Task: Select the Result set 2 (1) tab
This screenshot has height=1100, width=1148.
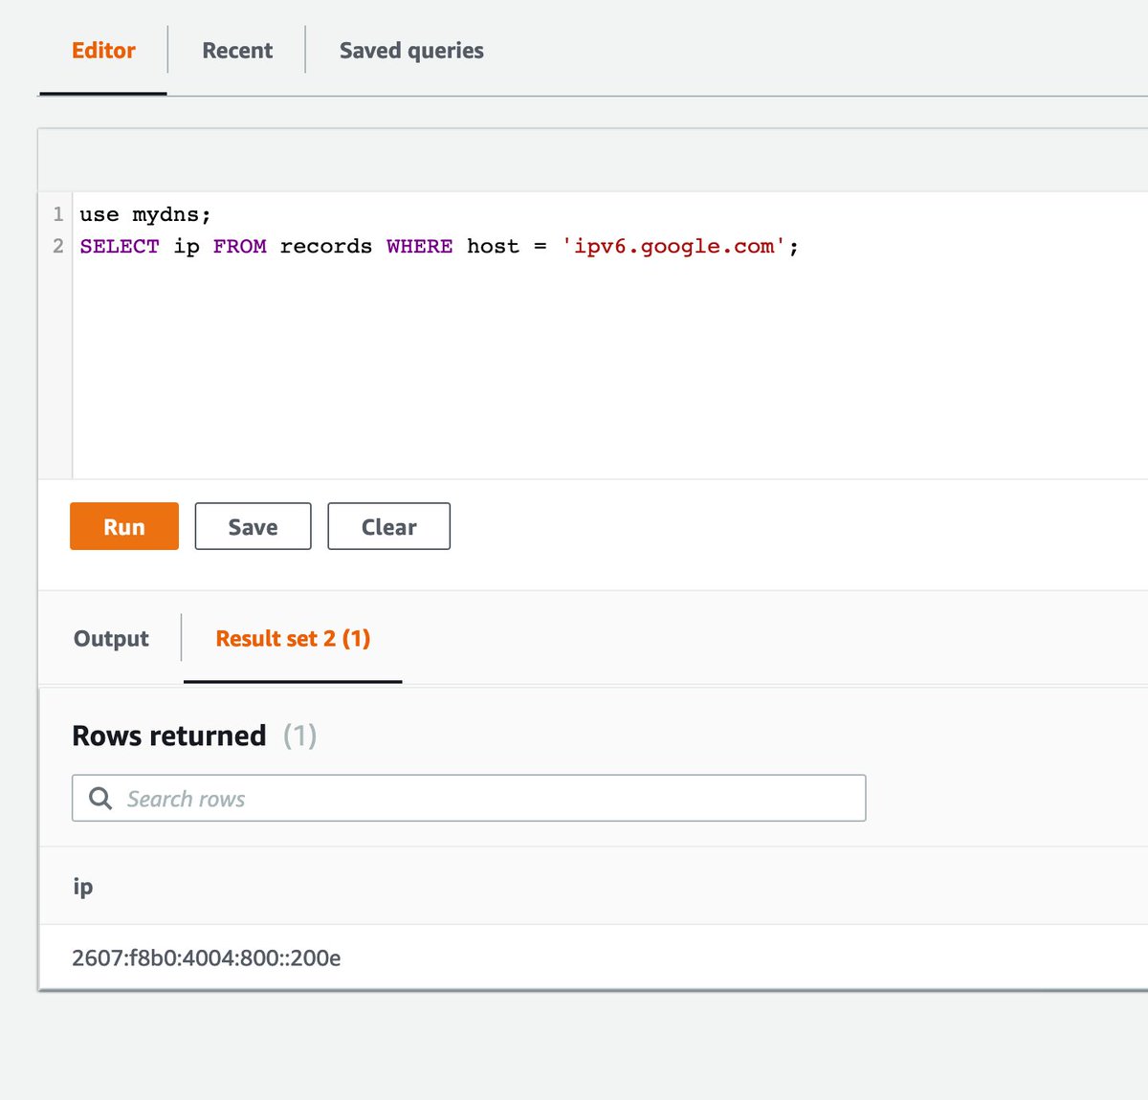Action: (x=293, y=638)
